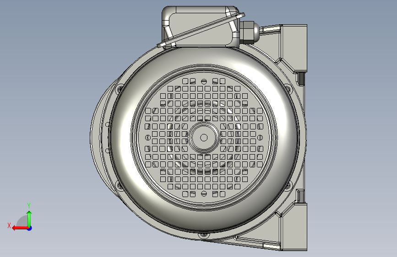
Task: Select the gray quarter-circle plane on triad
Action: click(22, 221)
